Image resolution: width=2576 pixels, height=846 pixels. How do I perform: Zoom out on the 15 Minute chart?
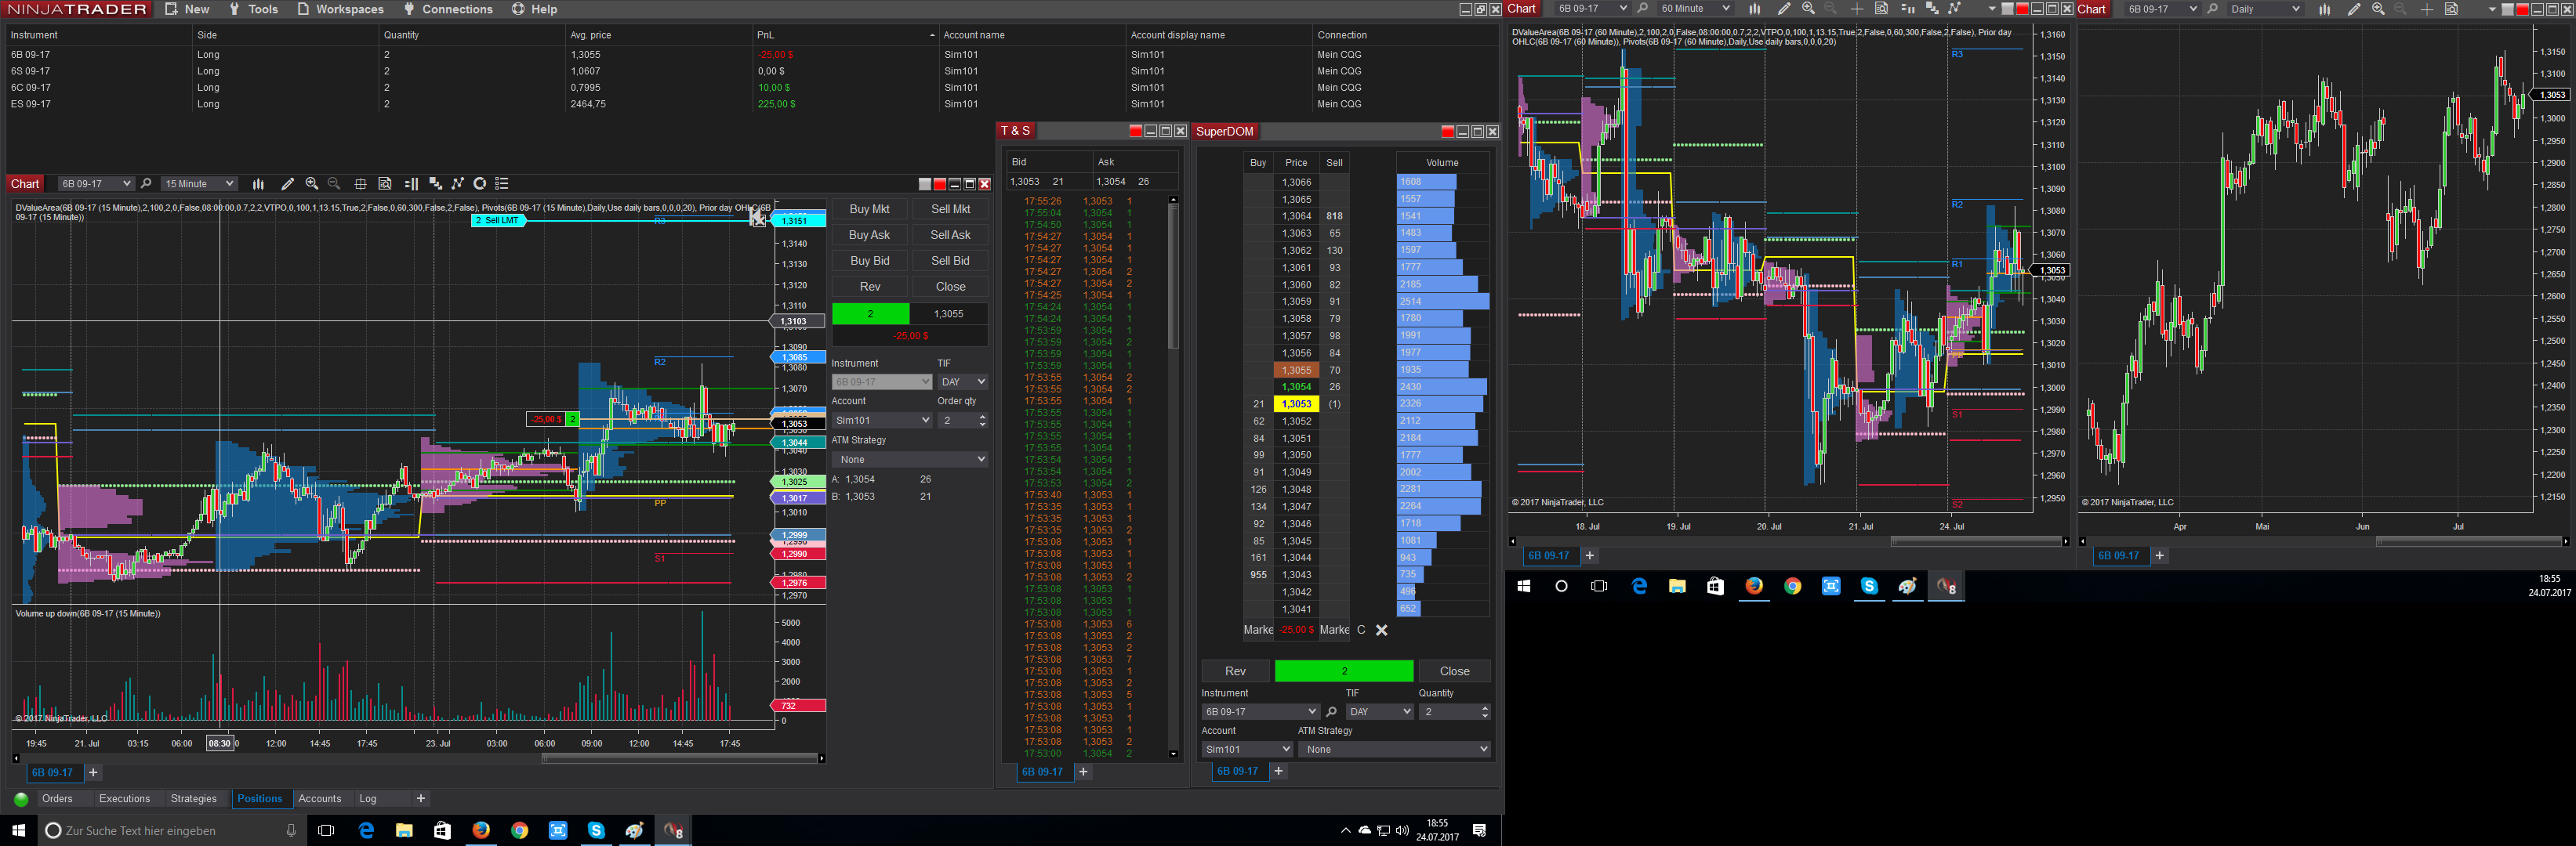point(335,184)
